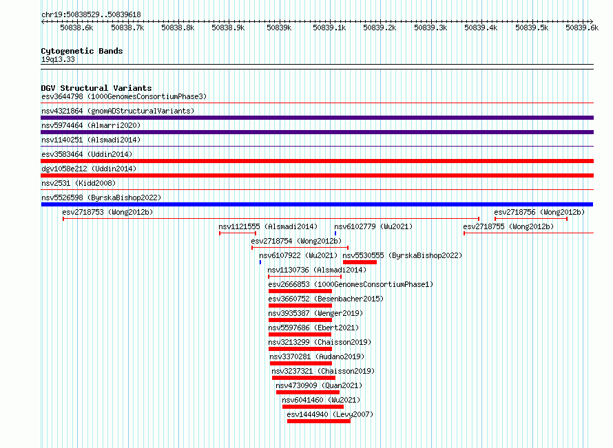This screenshot has width=613, height=448.
Task: Open esv2718755 Wong2012b variant label
Action: 508,226
